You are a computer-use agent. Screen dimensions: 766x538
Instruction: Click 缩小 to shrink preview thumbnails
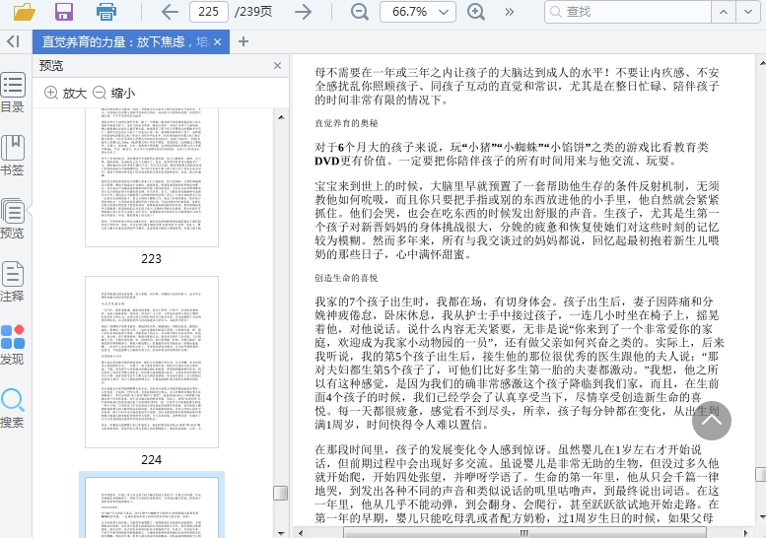[x=113, y=93]
